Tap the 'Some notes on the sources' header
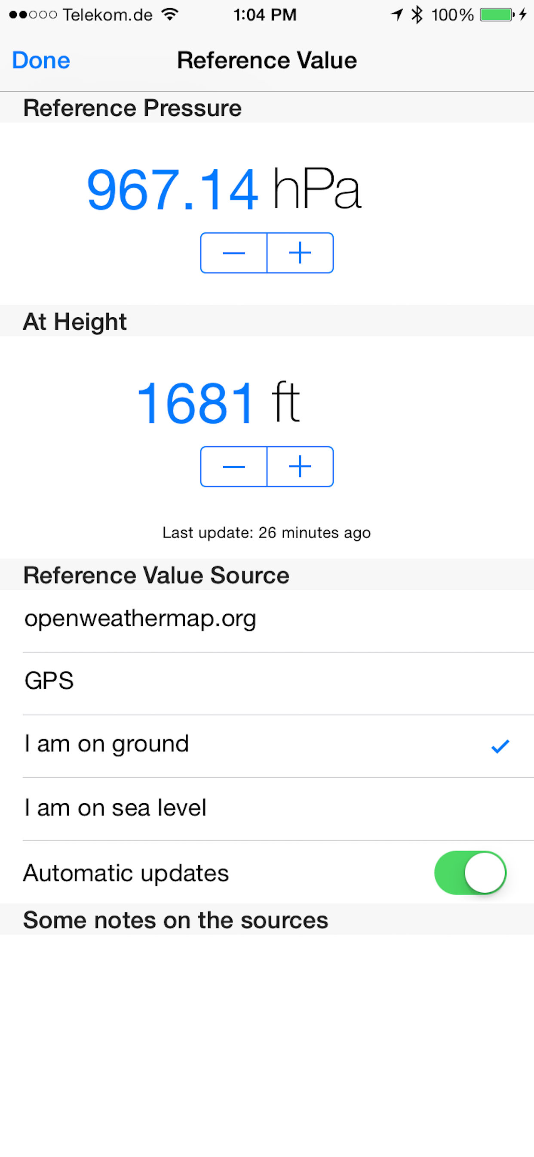Screen dimensions: 534x1157 [175, 920]
